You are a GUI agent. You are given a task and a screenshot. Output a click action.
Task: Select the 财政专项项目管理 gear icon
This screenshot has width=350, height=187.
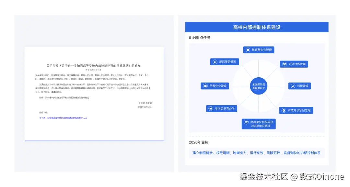pyautogui.click(x=284, y=110)
